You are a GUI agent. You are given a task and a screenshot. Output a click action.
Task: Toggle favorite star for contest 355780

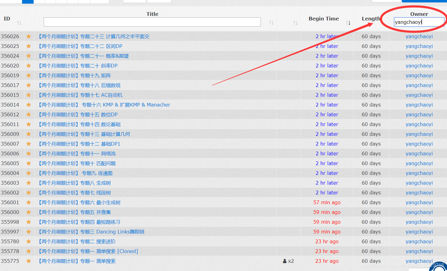tap(29, 241)
